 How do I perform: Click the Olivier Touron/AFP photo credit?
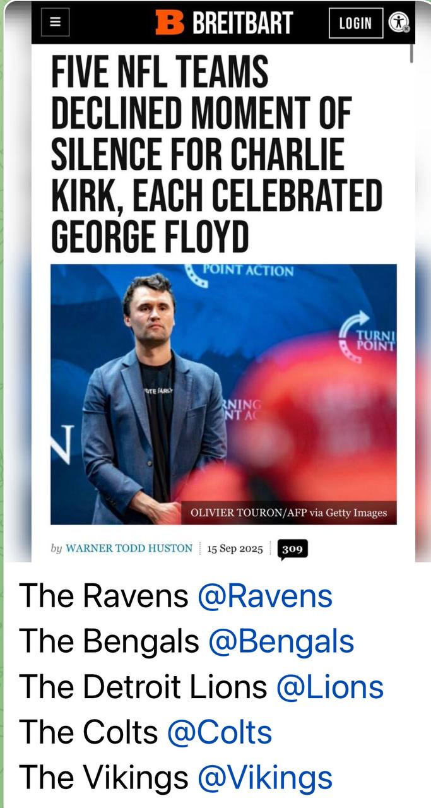coord(288,513)
